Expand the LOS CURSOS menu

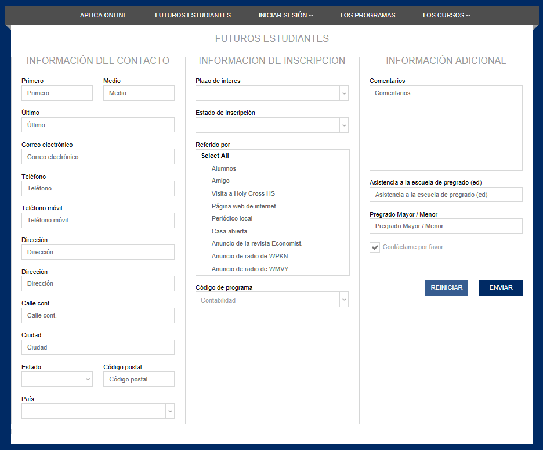click(x=446, y=15)
